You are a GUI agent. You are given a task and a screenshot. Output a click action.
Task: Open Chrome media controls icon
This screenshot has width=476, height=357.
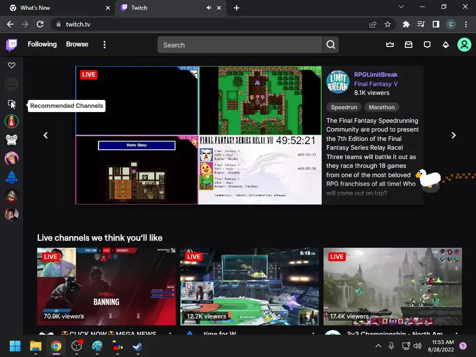click(x=421, y=25)
